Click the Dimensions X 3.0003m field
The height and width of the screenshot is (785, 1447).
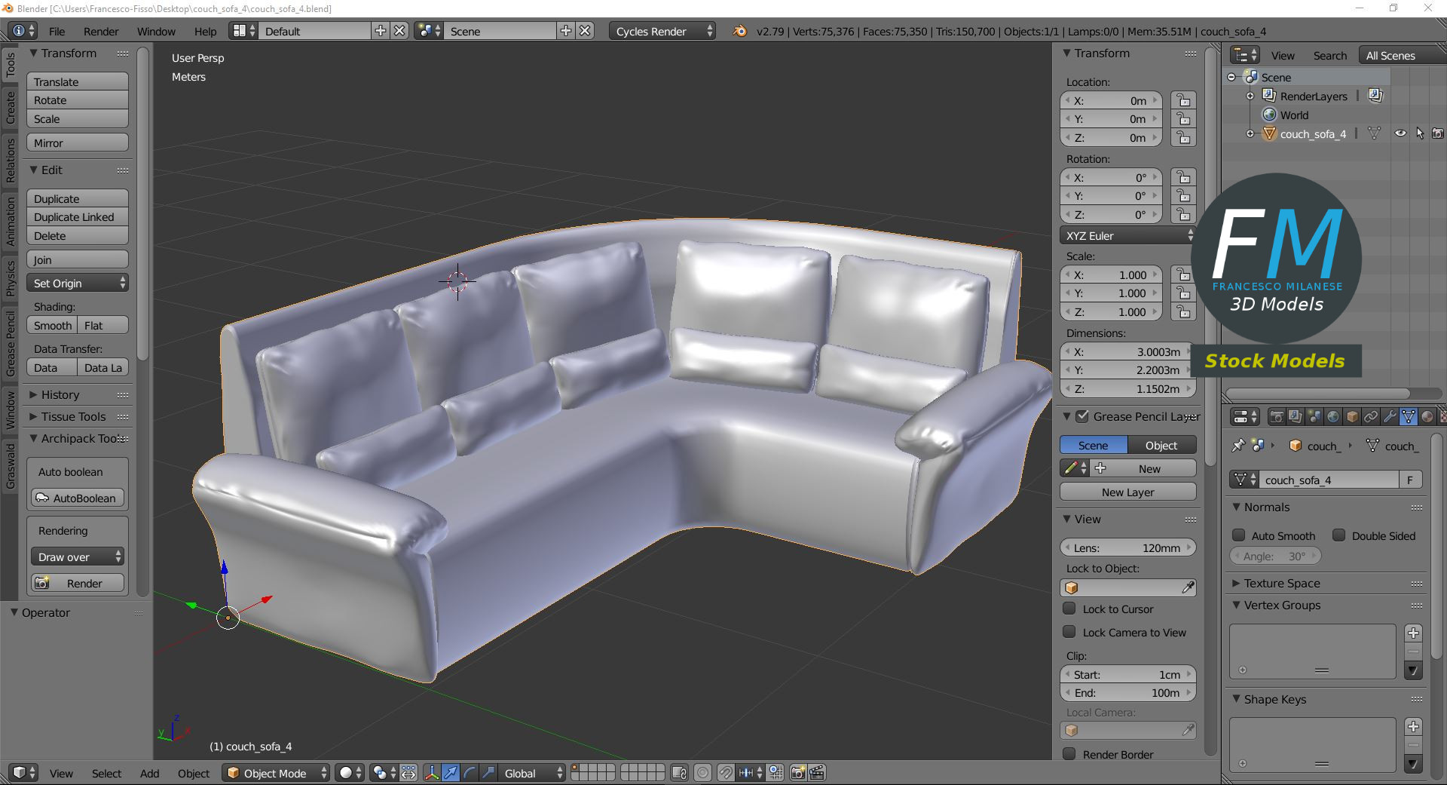pos(1127,352)
